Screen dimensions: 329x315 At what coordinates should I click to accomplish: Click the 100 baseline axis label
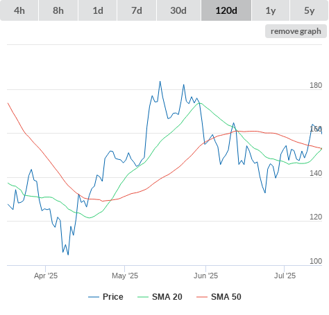point(316,261)
